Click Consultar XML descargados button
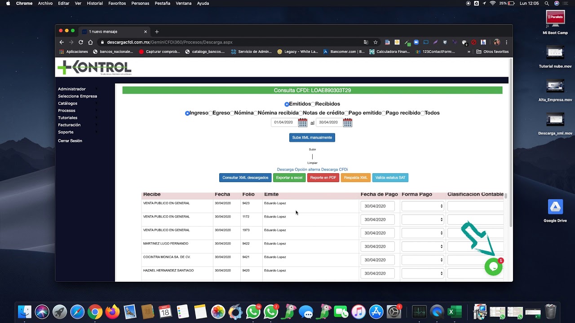Viewport: 575px width, 323px height. 245,178
